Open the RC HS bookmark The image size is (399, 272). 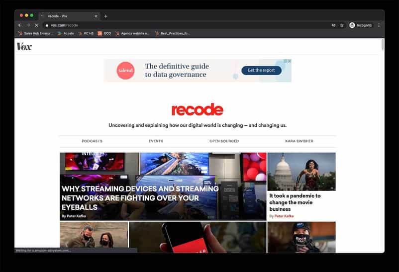(x=86, y=33)
